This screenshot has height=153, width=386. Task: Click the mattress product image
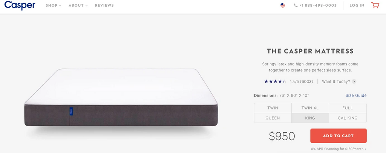(x=121, y=98)
